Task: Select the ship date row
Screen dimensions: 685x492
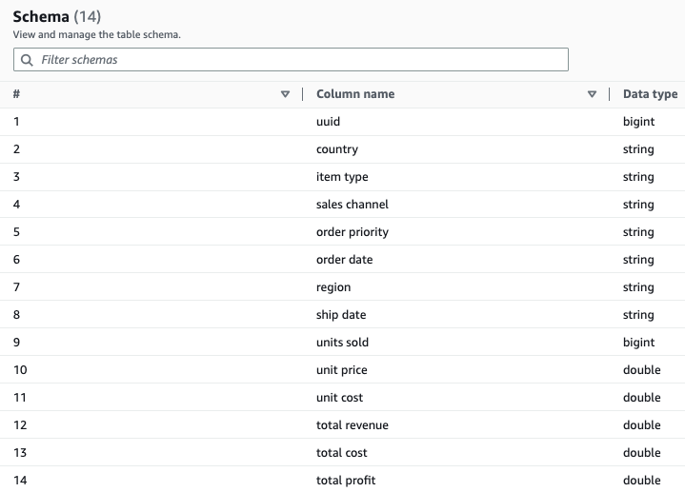Action: [x=343, y=314]
